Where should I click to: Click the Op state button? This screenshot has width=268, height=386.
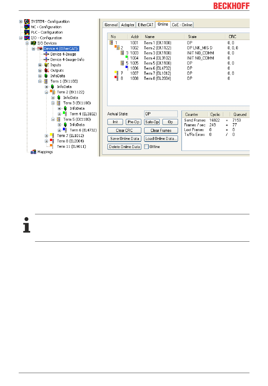pyautogui.click(x=170, y=122)
